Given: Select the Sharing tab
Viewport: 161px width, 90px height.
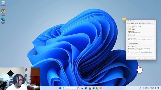Looking at the screenshot, I should (x=133, y=23).
